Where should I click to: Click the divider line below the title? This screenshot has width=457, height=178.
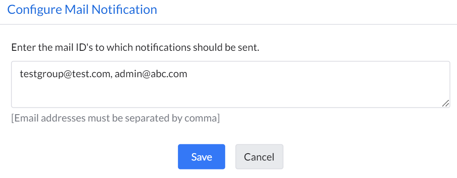[228, 24]
